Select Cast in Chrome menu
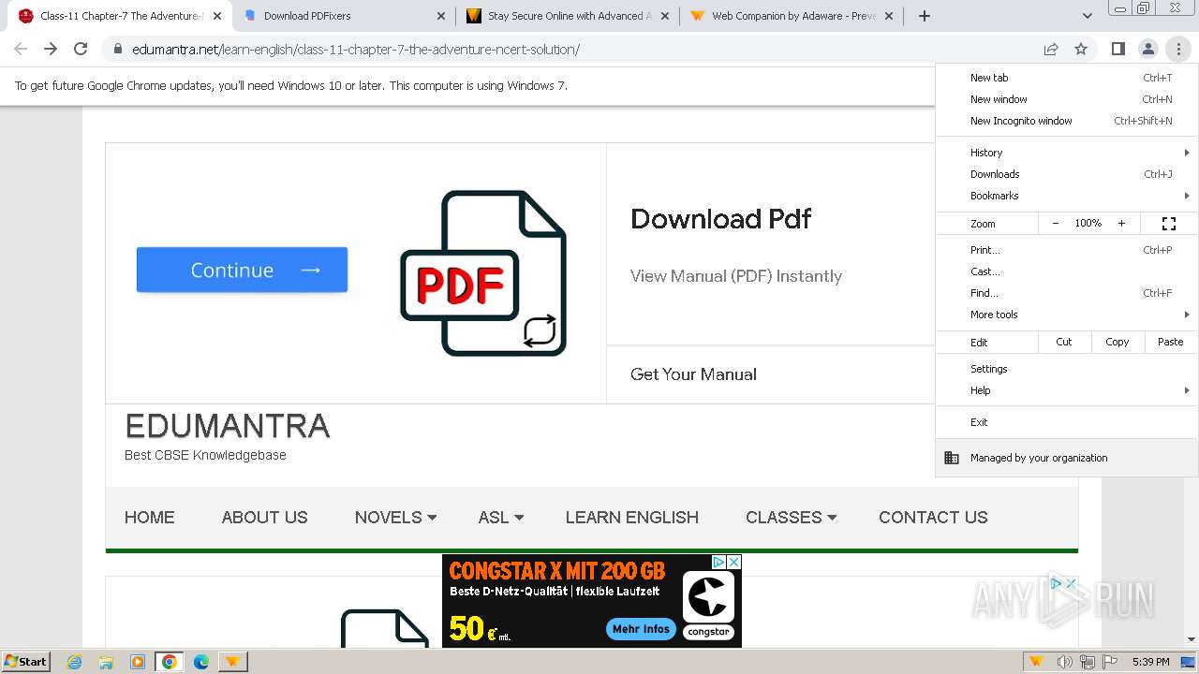The height and width of the screenshot is (674, 1199). click(x=1067, y=271)
